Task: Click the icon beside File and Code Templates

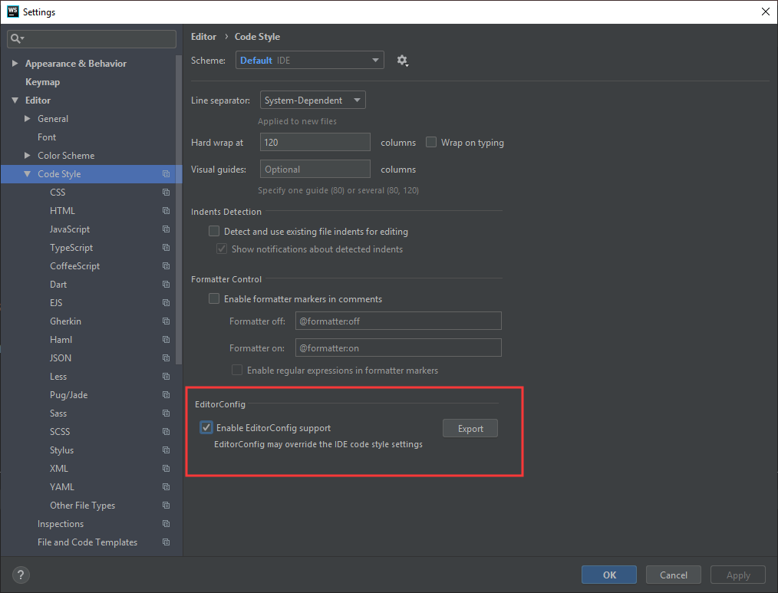Action: tap(166, 542)
